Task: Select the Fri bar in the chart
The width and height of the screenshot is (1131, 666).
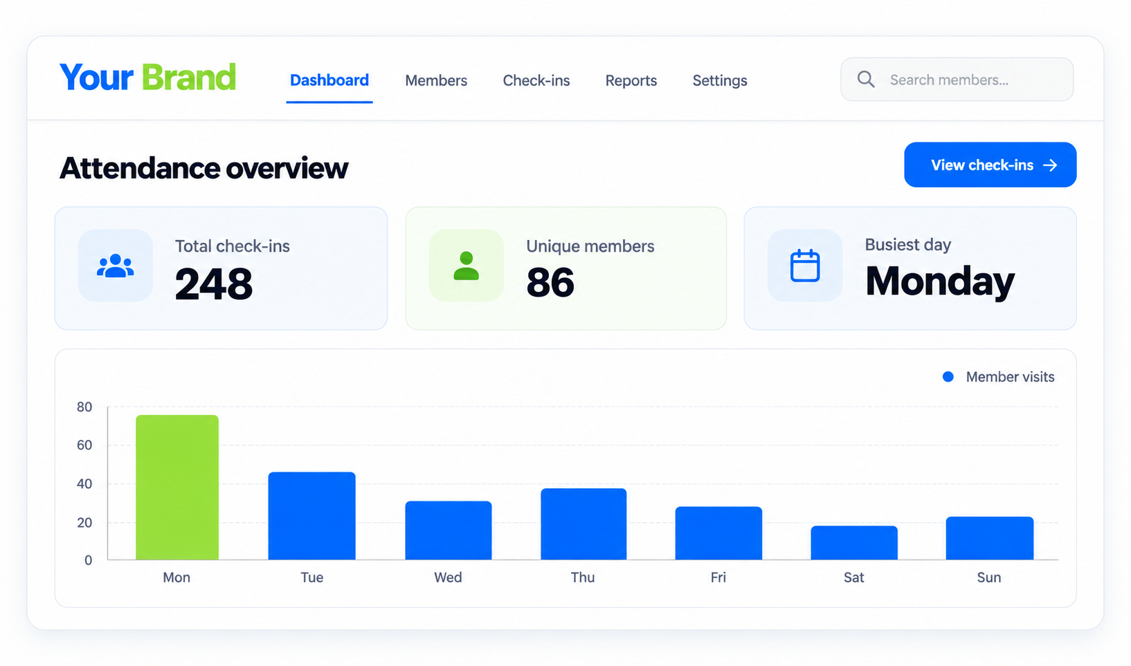Action: tap(718, 533)
